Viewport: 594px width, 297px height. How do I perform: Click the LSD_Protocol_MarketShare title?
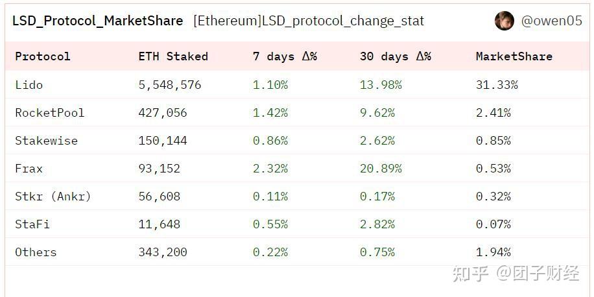pos(97,21)
